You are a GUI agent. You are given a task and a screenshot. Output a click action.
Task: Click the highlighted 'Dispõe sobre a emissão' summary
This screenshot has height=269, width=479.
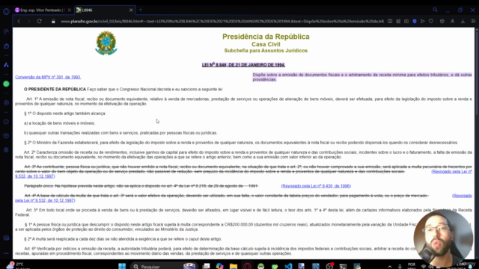362,77
